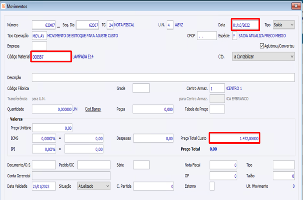This screenshot has height=200, width=303.
Task: Click the disabled para Centro Armaz. field
Action: [x=217, y=99]
